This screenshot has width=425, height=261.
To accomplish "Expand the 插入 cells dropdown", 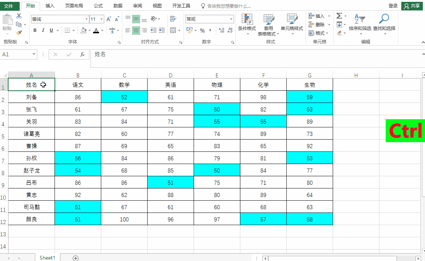I will (329, 16).
